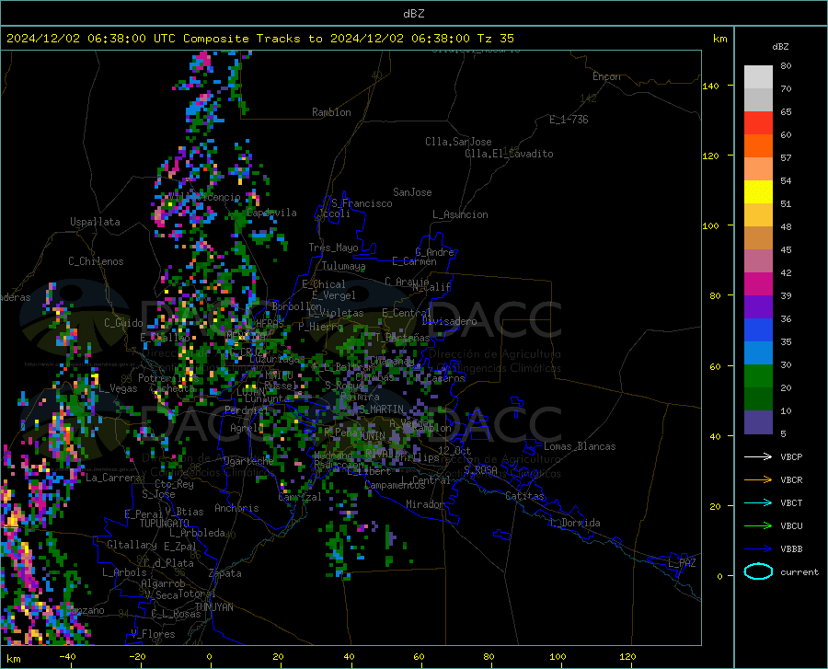Select the bright green 20–30 dBZ swatch
Viewport: 828px width, 669px height.
coord(758,376)
